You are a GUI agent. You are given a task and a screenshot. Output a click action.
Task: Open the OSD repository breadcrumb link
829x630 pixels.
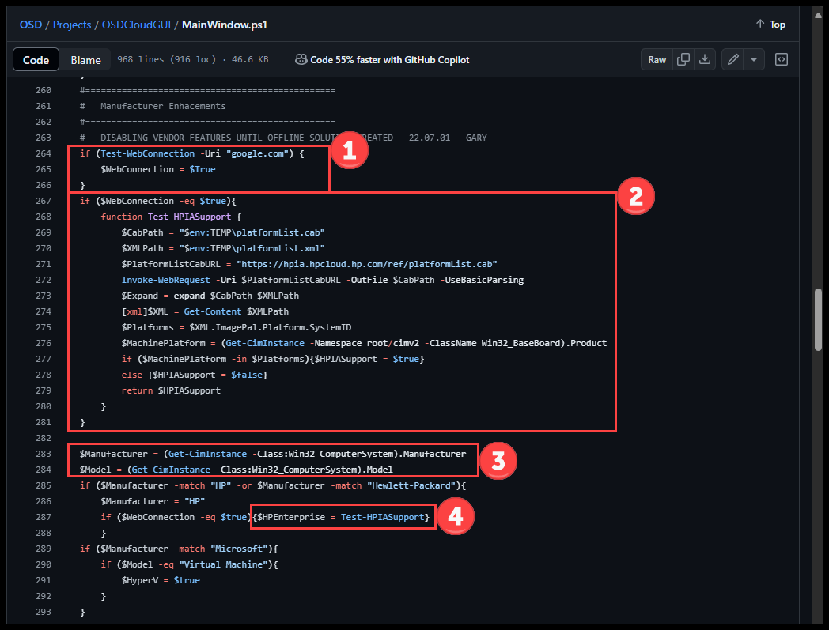(x=31, y=25)
